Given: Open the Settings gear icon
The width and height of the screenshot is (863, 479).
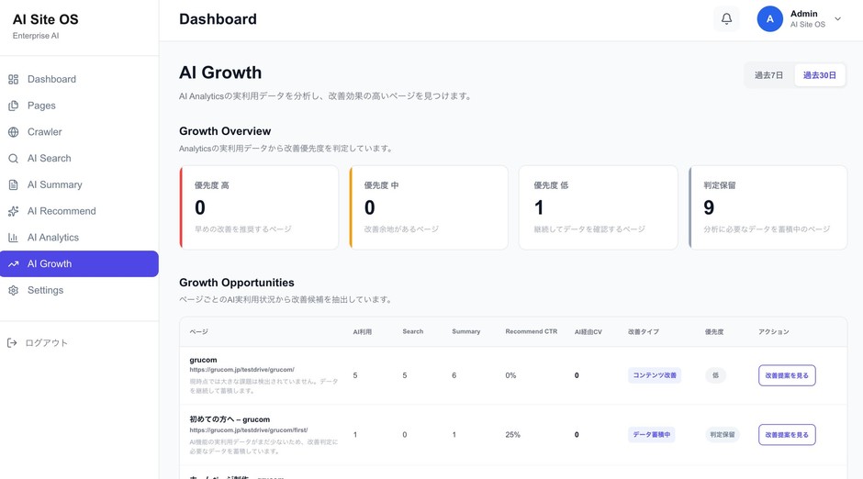Looking at the screenshot, I should [13, 290].
